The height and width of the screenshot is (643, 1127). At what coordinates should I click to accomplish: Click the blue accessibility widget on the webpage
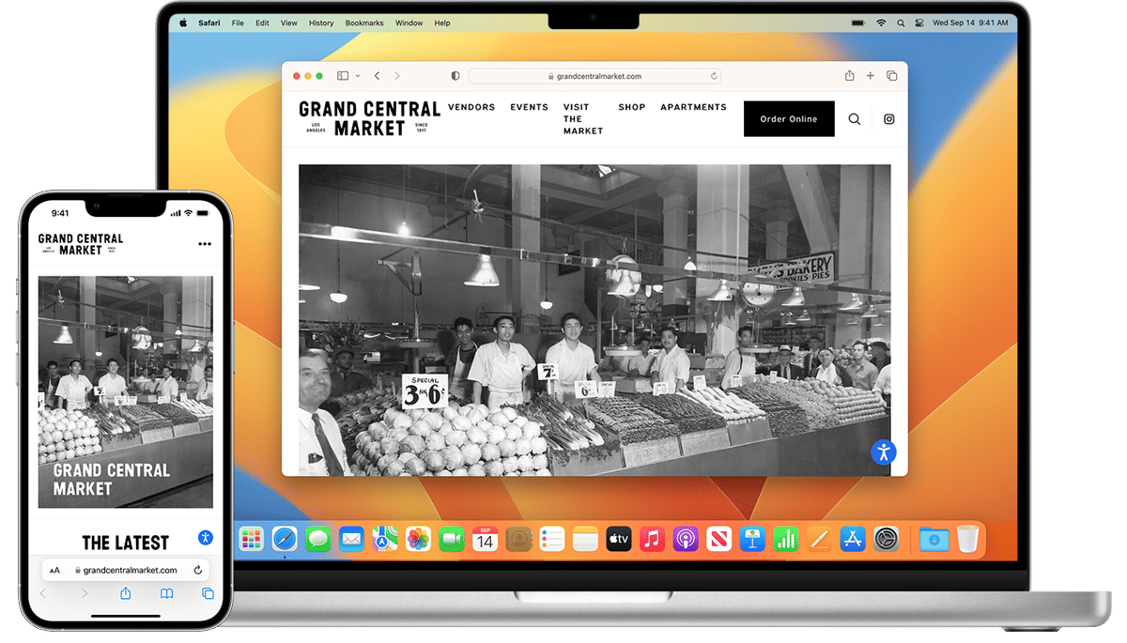(883, 452)
